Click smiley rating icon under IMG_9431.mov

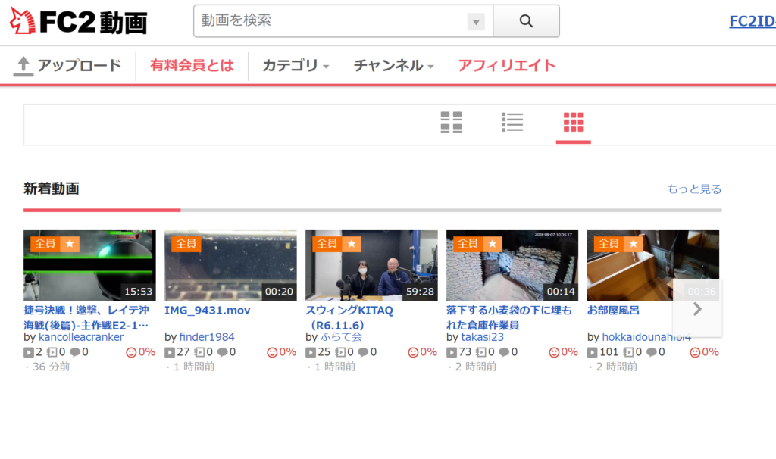pos(272,352)
